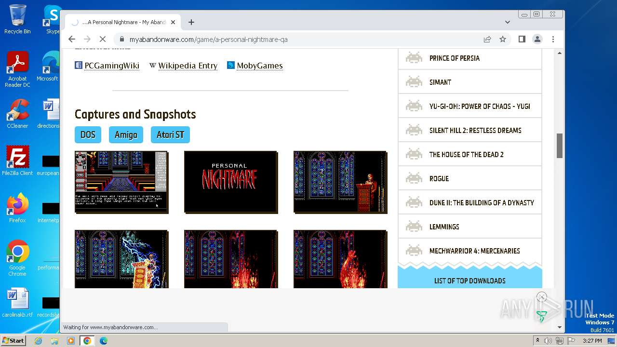The width and height of the screenshot is (617, 347).
Task: Open the church interior text-adventure screenshot
Action: pos(121,182)
